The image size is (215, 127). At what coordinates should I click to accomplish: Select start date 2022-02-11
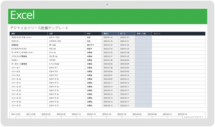[110, 83]
